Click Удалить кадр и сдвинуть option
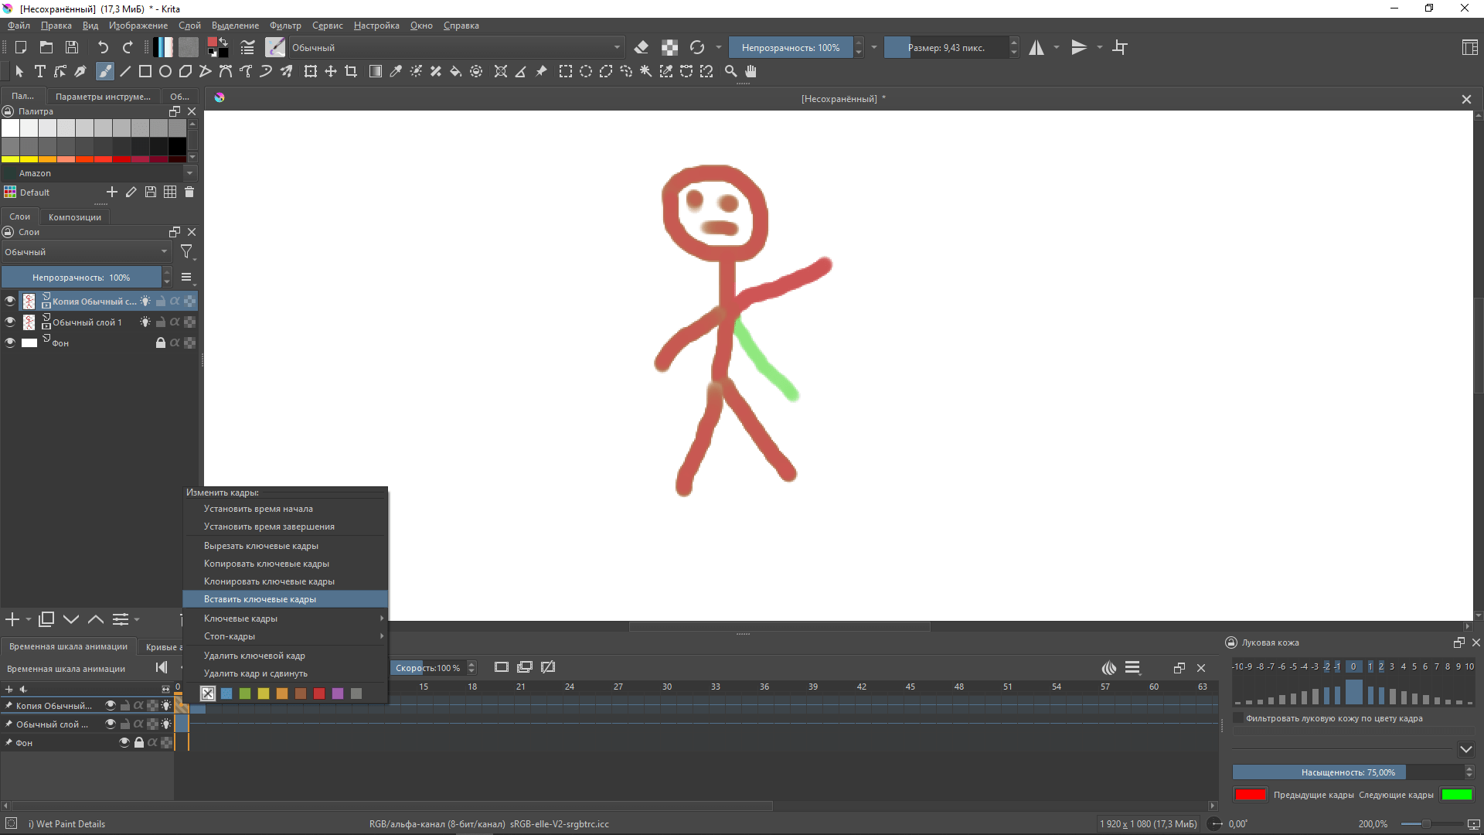Screen dimensions: 1484x835 [x=256, y=673]
